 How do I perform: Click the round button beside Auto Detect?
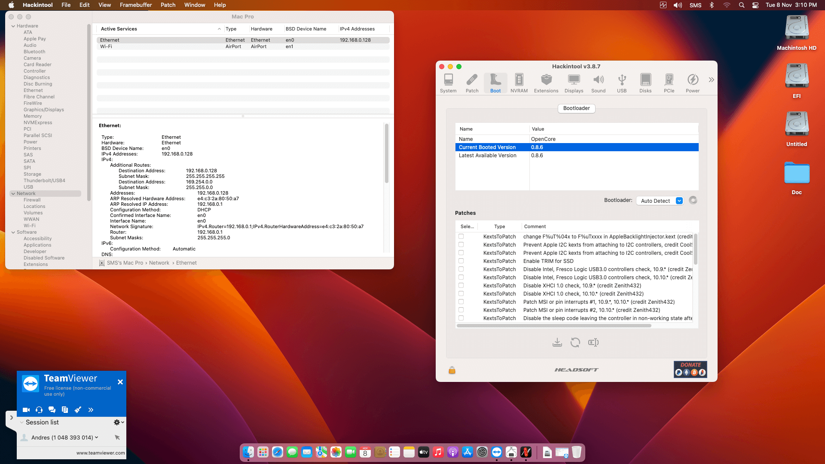click(x=693, y=200)
